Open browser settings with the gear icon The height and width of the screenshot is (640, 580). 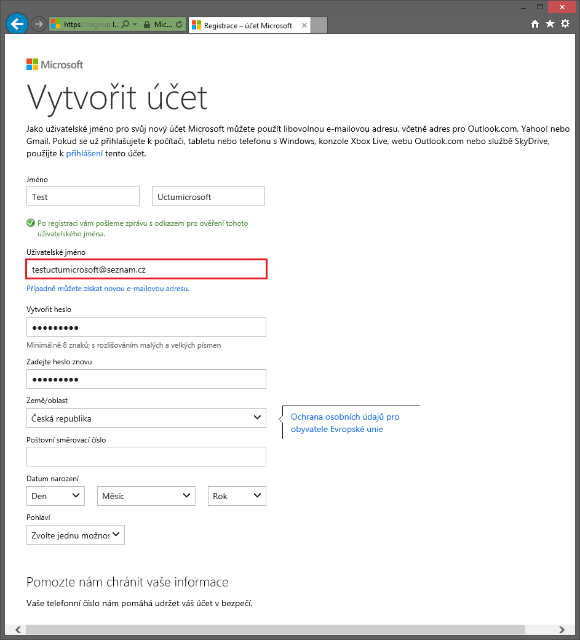point(565,23)
